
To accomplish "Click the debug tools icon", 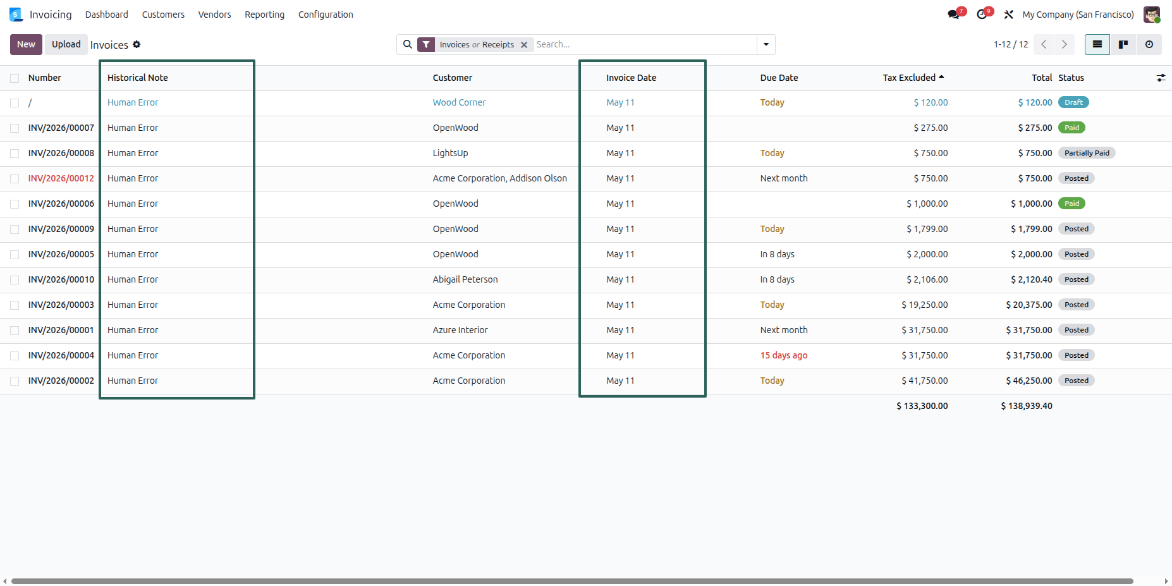I will point(1009,15).
